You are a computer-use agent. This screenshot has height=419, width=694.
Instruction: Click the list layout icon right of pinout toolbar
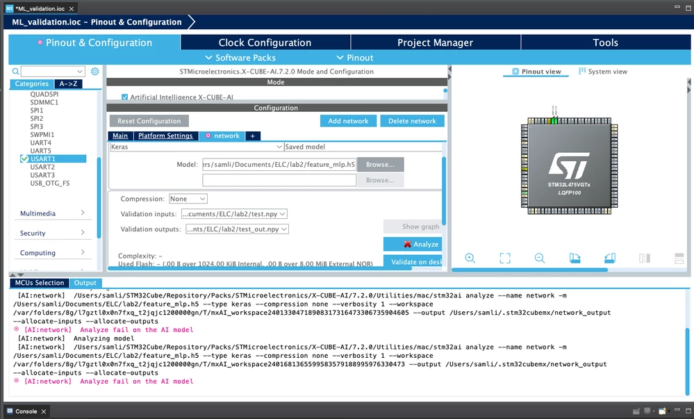click(x=679, y=258)
